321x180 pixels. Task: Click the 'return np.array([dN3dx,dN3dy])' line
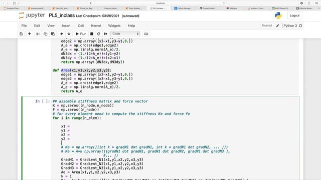pyautogui.click(x=93, y=62)
